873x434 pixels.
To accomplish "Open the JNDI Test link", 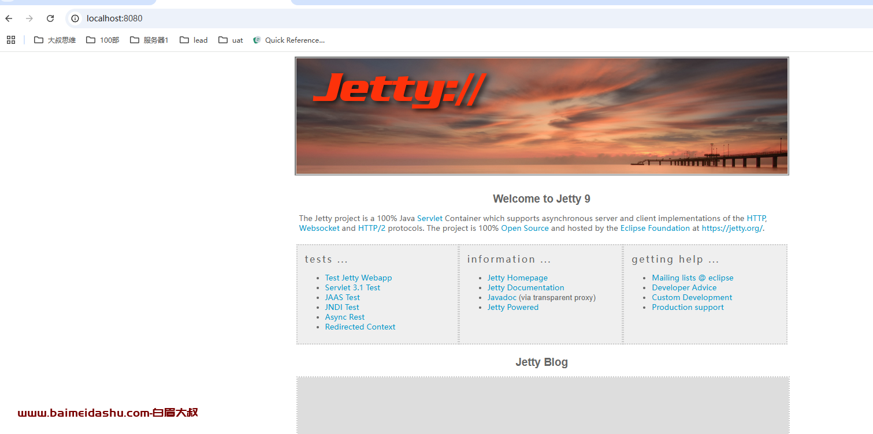I will 342,307.
